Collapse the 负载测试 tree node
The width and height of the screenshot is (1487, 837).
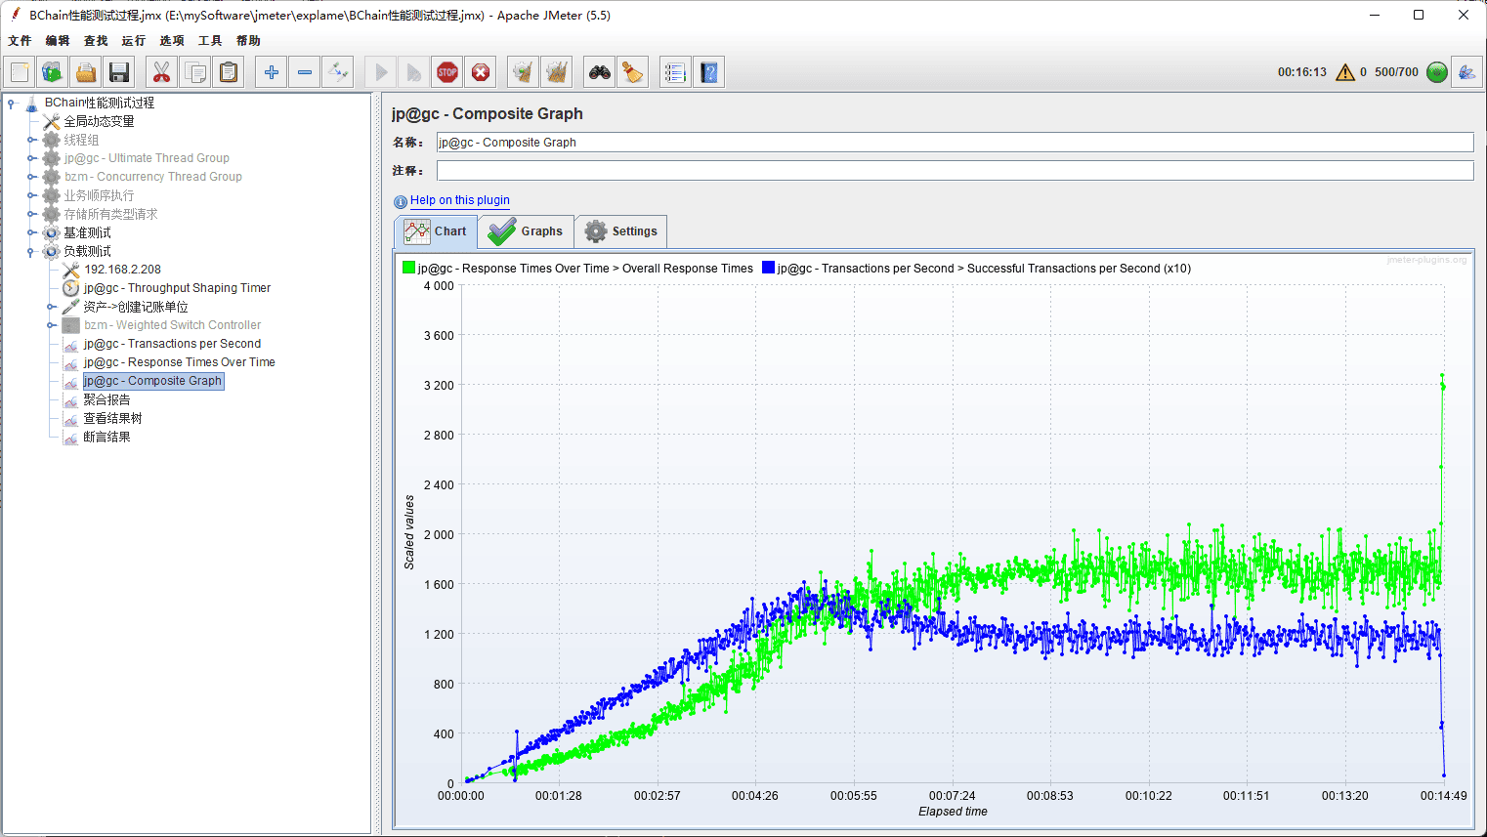pos(31,251)
